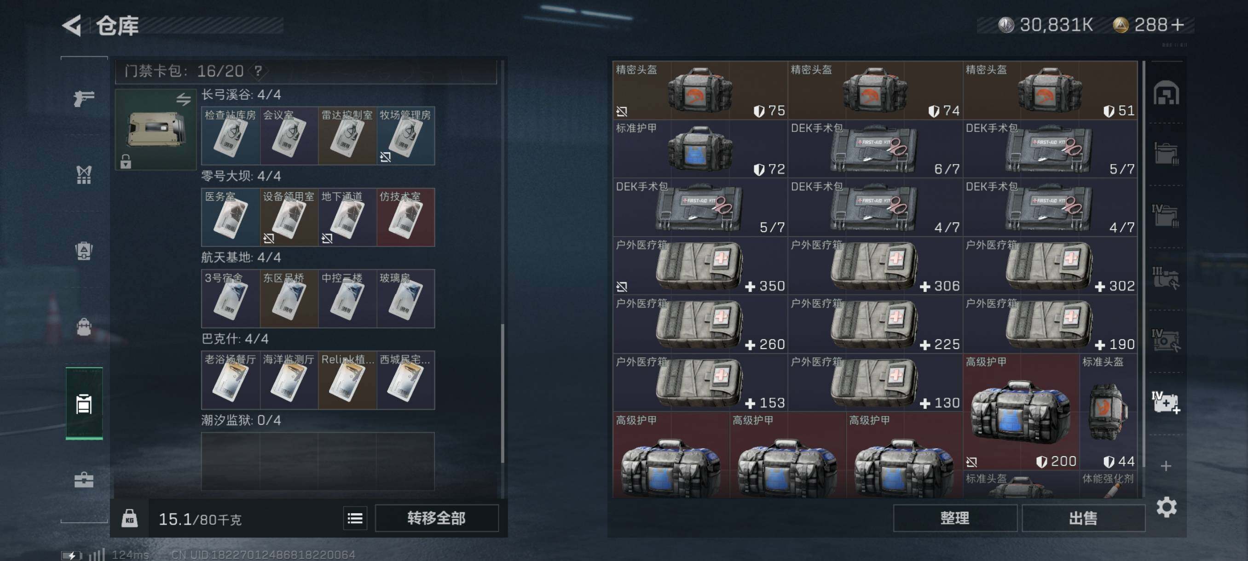1248x561 pixels.
Task: Click the 转移全部 button
Action: point(437,518)
